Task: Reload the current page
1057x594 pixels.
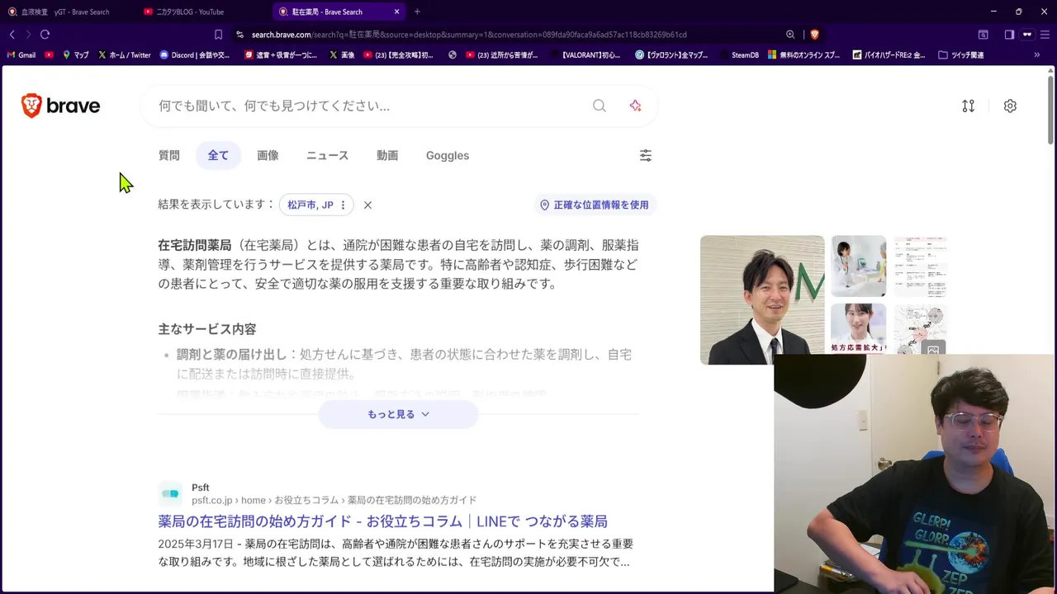Action: click(x=45, y=35)
